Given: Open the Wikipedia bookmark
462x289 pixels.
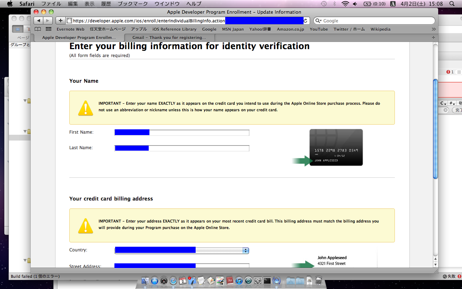Looking at the screenshot, I should [380, 29].
